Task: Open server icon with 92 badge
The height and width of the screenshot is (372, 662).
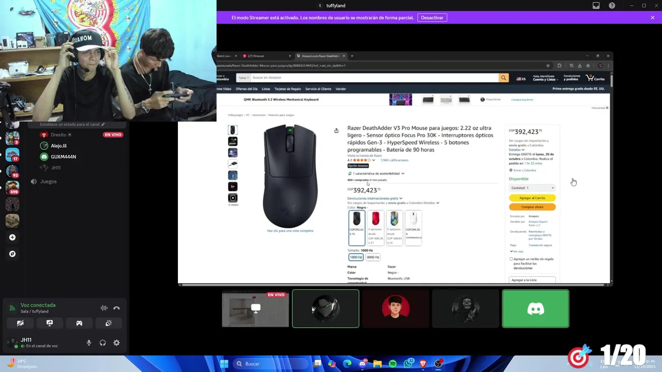Action: pyautogui.click(x=12, y=171)
